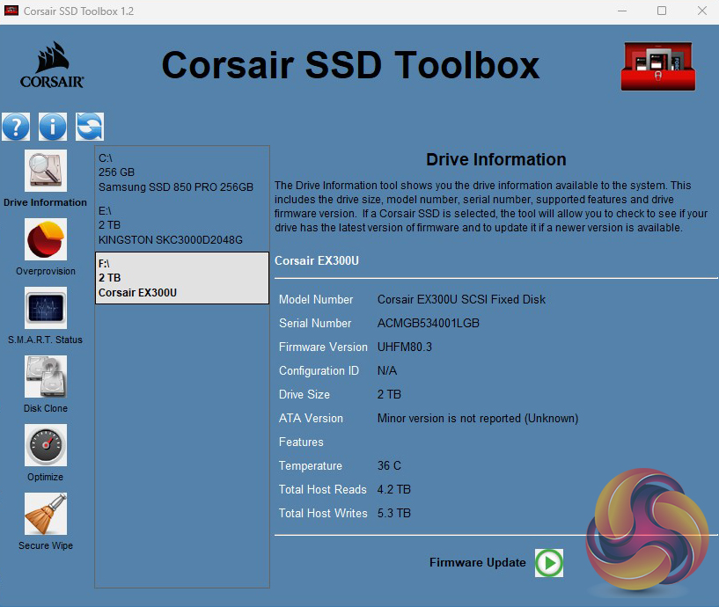This screenshot has width=719, height=607.
Task: Open the Optimize gauge icon
Action: pos(45,445)
